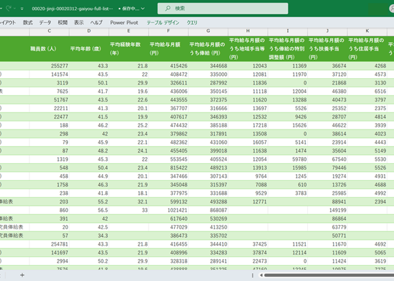
Task: Select cell with value 32.1
Action: 129,201
